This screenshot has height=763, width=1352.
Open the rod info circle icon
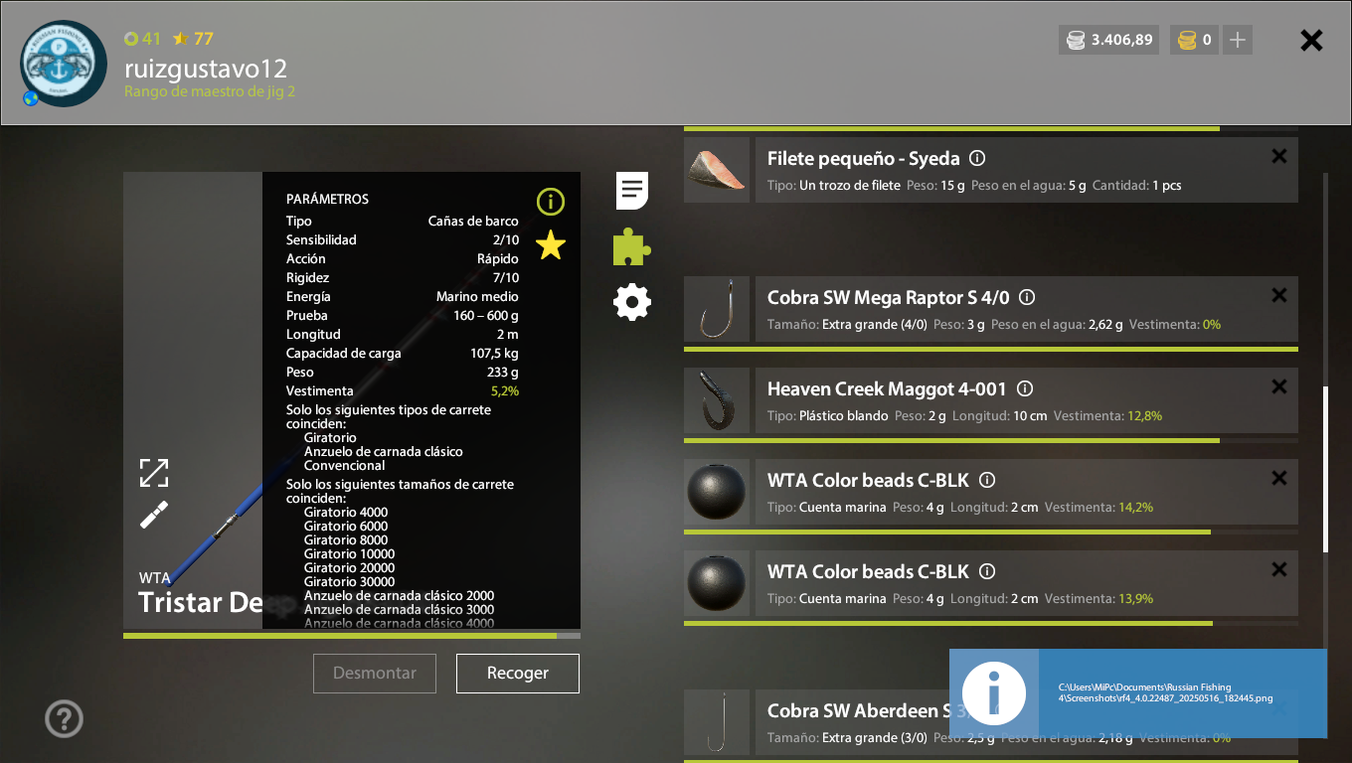click(551, 202)
